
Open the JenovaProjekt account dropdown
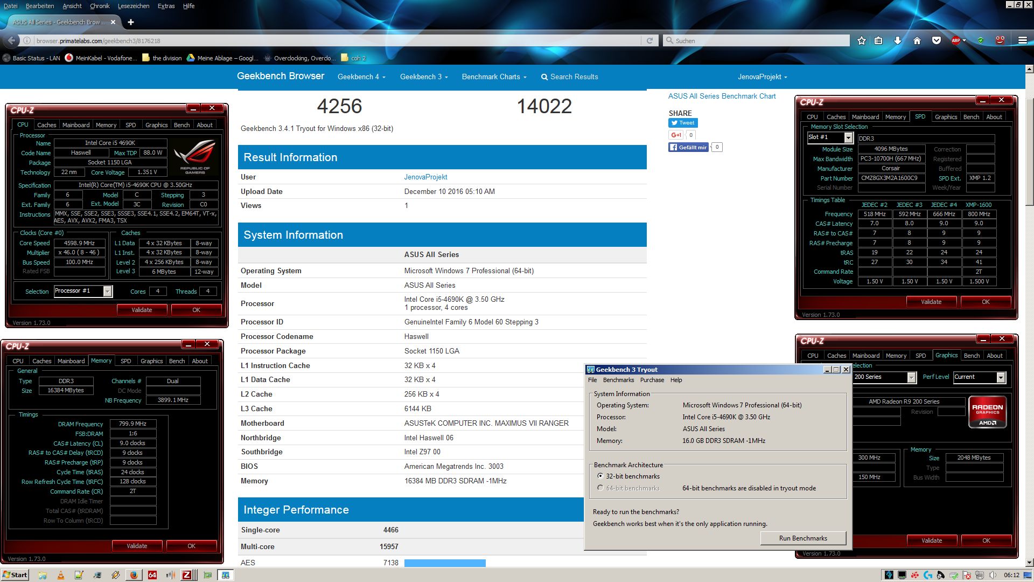pyautogui.click(x=762, y=77)
